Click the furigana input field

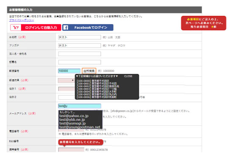(80, 45)
